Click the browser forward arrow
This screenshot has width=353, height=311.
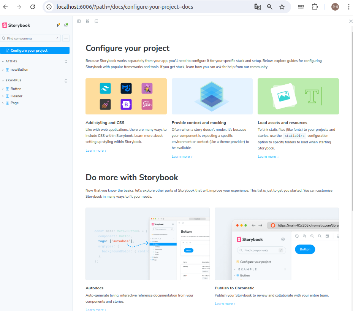pos(19,7)
